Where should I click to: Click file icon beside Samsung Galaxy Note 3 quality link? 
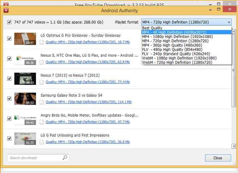[x=42, y=102]
